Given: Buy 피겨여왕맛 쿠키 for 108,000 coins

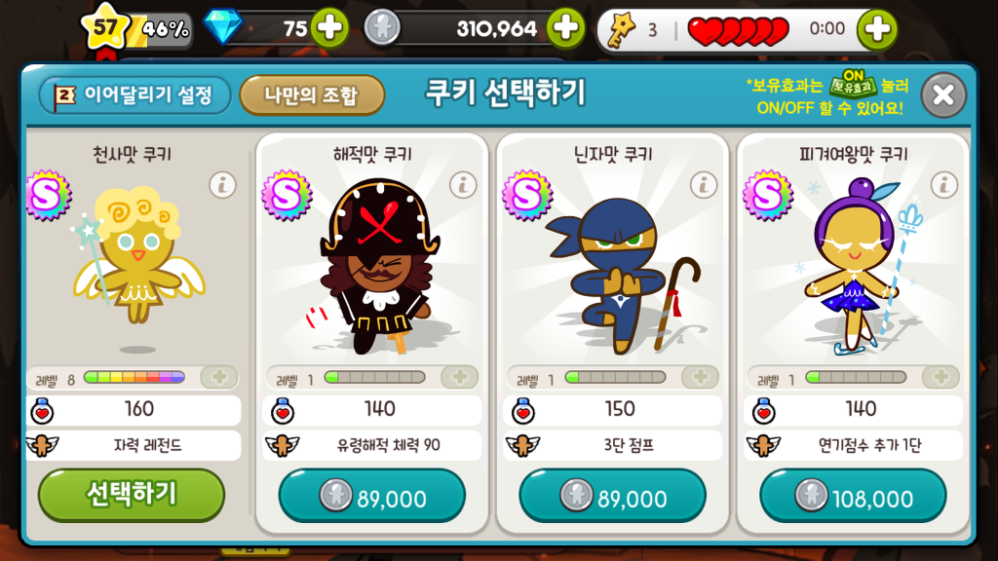Looking at the screenshot, I should tap(853, 496).
